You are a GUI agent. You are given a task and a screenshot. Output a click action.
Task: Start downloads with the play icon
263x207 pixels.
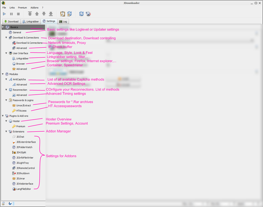point(4,14)
